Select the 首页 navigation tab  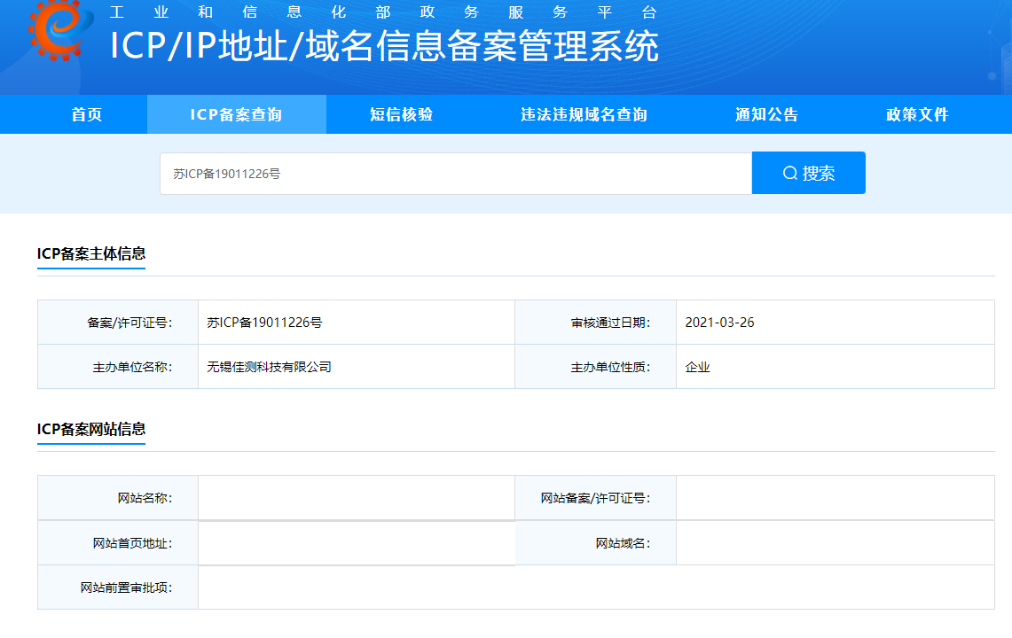pos(85,113)
